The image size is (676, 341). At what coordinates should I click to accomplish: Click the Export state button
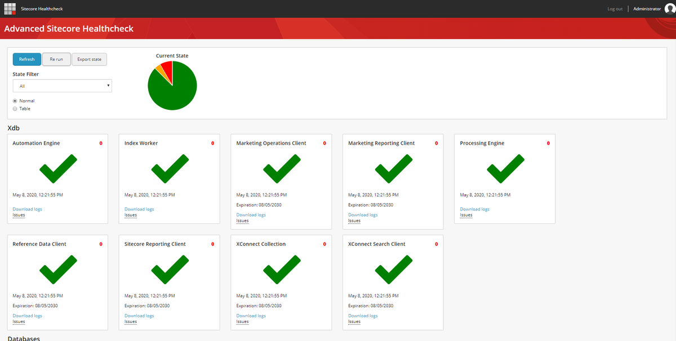point(89,59)
